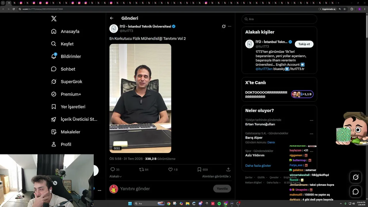The width and height of the screenshot is (368, 207).
Task: Click Daha fazla göster link
Action: click(x=258, y=166)
